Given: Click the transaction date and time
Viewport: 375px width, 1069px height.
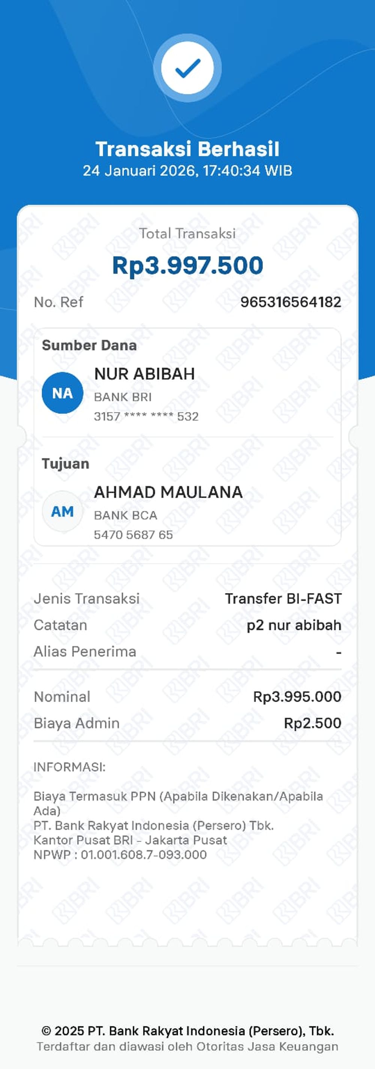Looking at the screenshot, I should pos(187,171).
